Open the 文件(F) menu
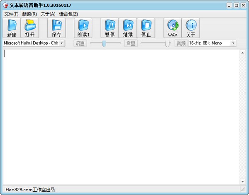The image size is (249, 195). click(x=12, y=14)
